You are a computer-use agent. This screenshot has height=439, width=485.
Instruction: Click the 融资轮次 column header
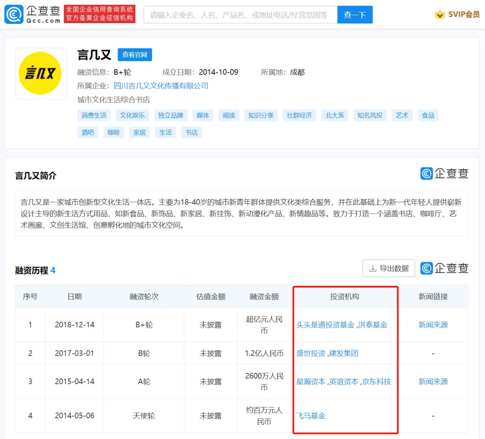click(x=144, y=297)
